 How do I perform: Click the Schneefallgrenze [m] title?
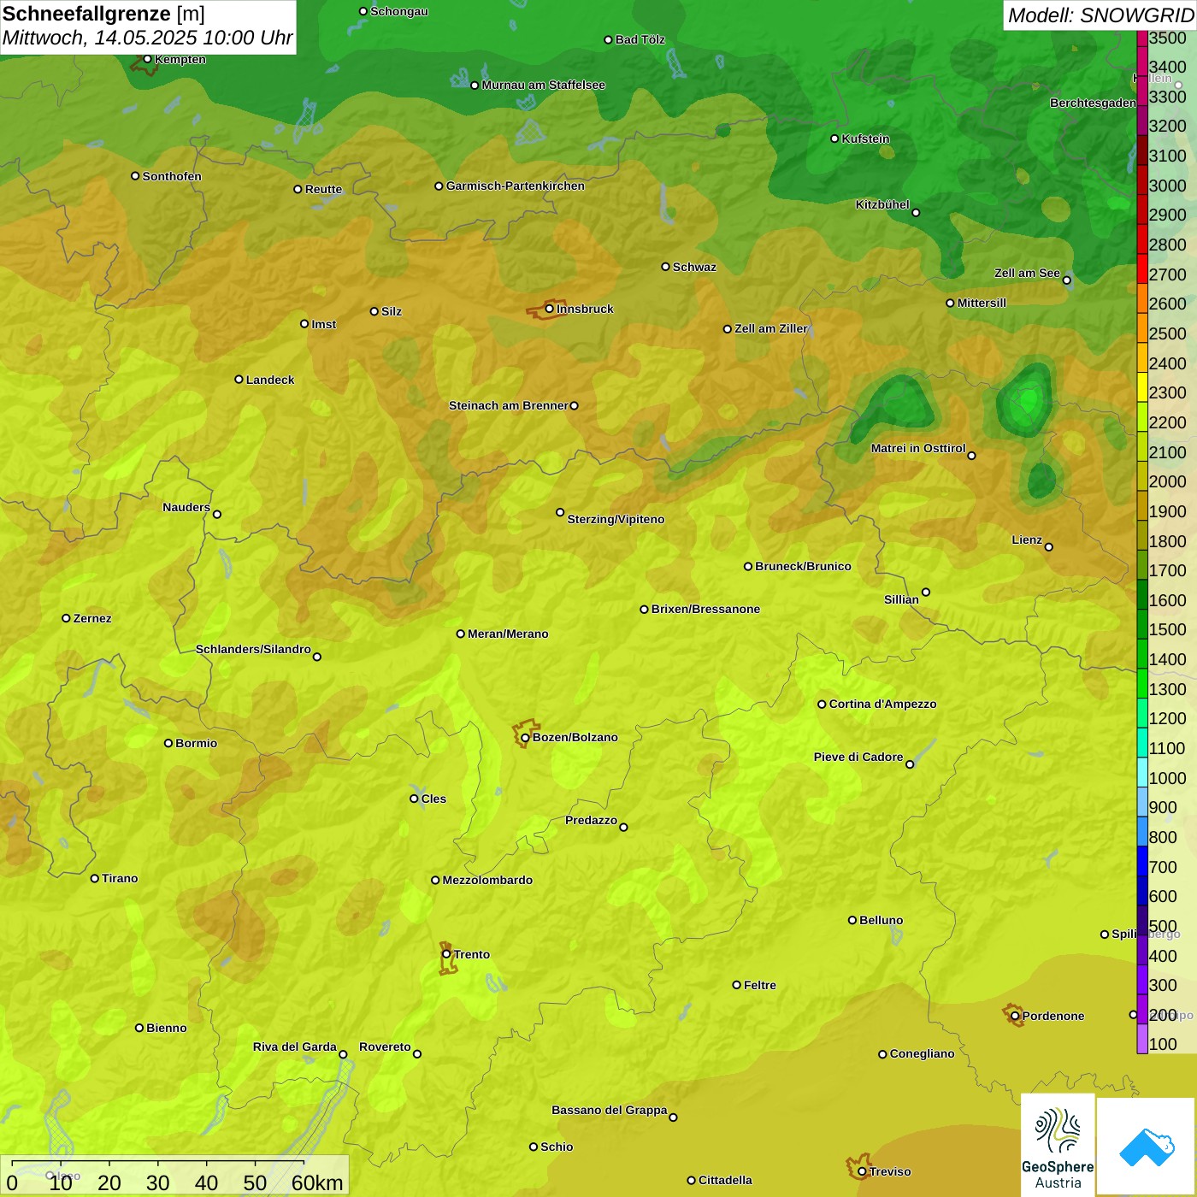click(x=103, y=14)
